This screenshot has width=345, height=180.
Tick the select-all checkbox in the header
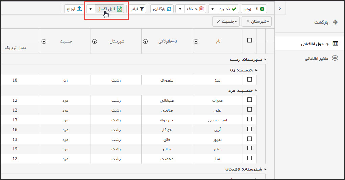(249, 40)
